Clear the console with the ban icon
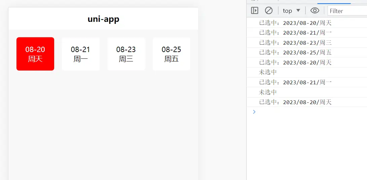 pyautogui.click(x=269, y=11)
